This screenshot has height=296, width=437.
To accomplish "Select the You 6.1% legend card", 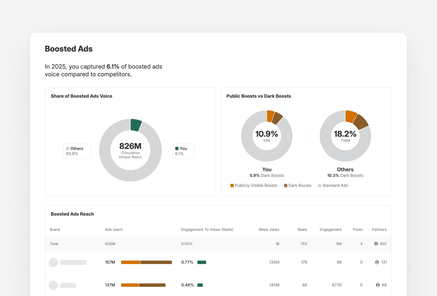I will [x=183, y=151].
